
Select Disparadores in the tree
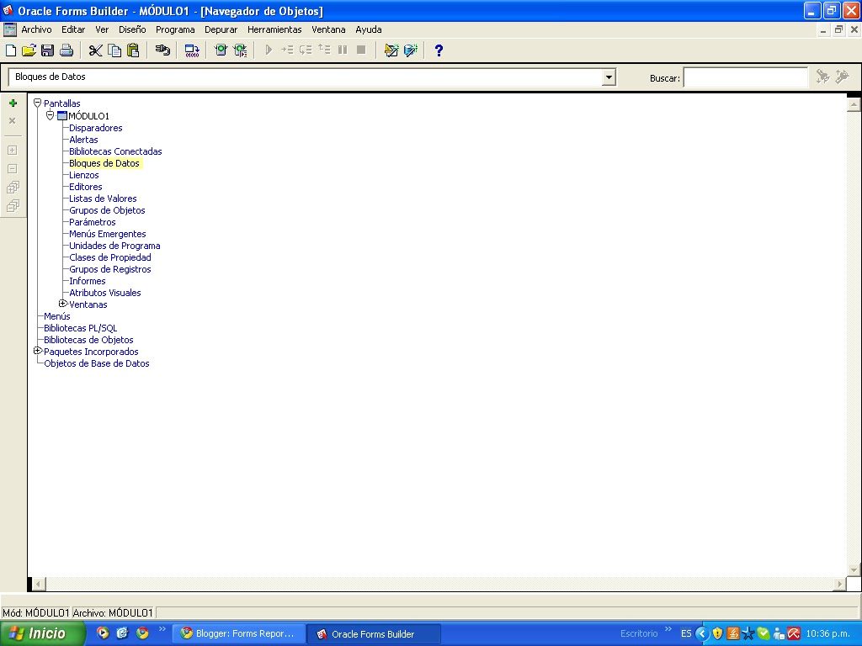96,128
